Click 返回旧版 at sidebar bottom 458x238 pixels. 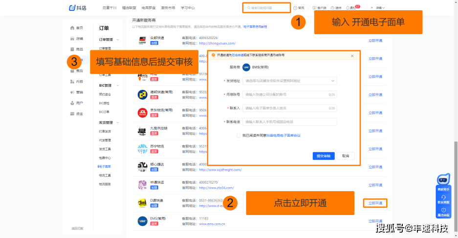pos(77,228)
